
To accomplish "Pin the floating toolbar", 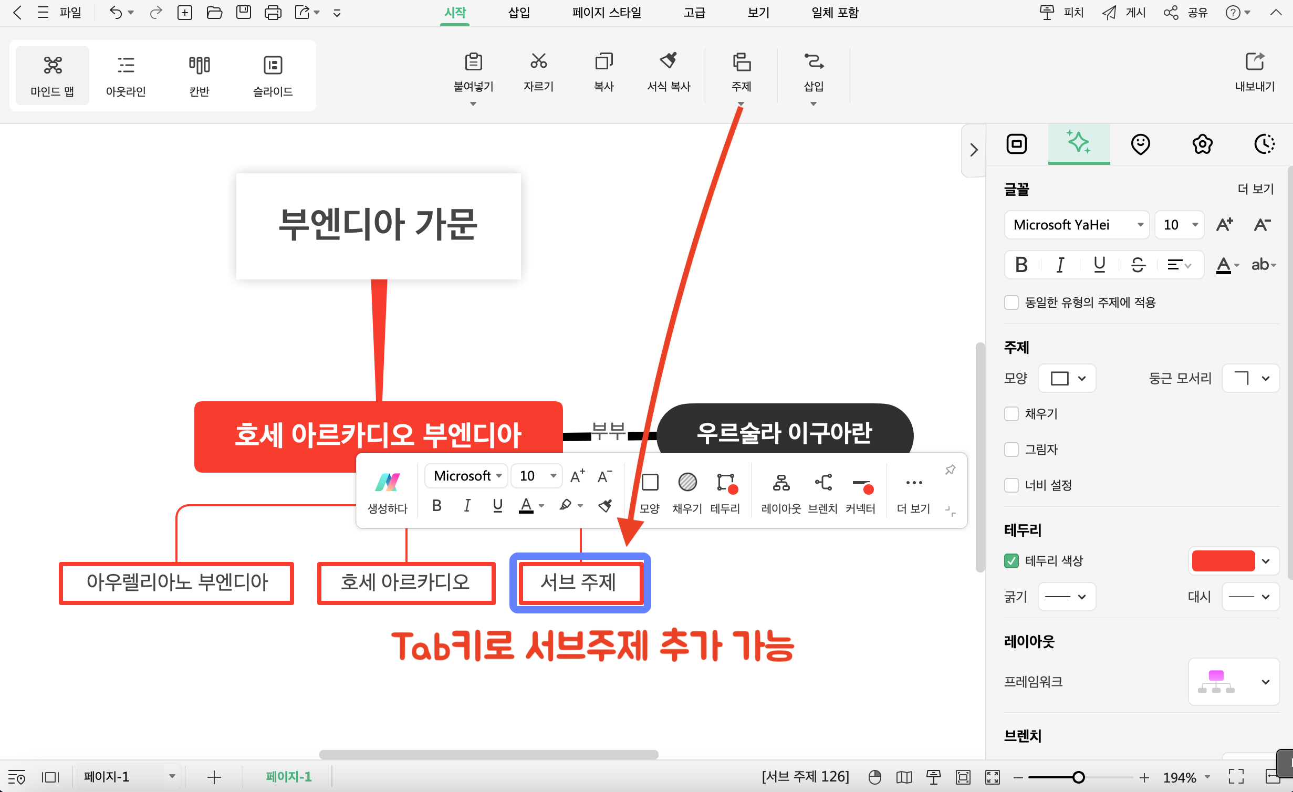I will [x=950, y=470].
